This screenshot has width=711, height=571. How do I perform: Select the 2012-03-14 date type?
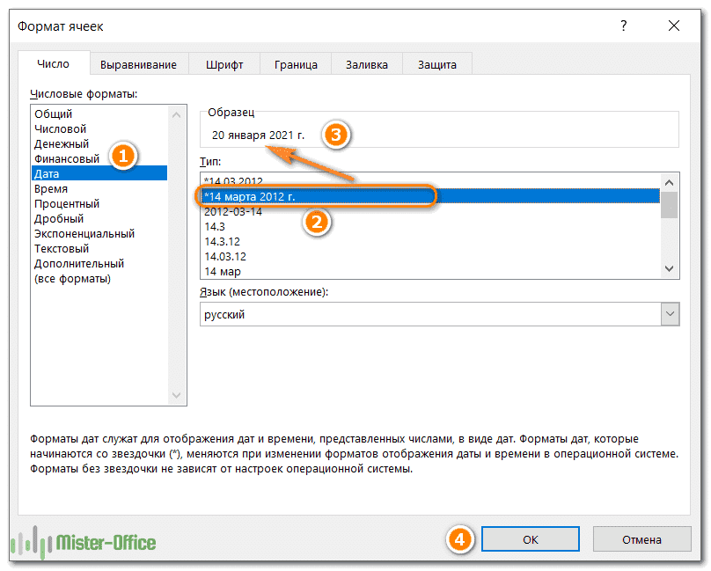point(233,211)
